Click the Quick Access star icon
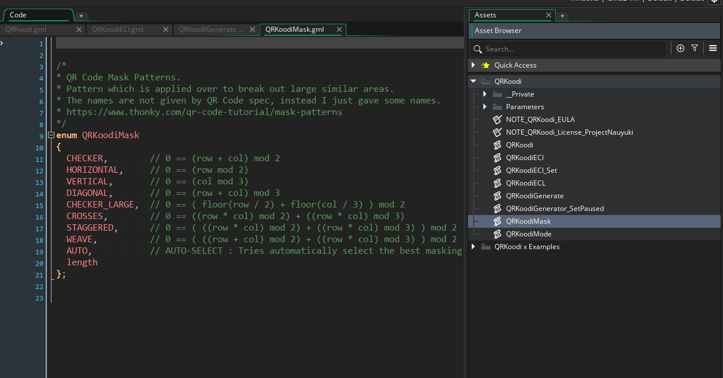 [x=485, y=65]
